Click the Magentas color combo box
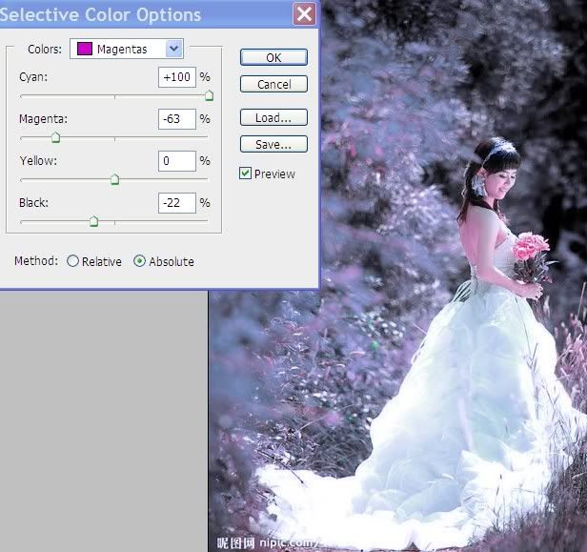The width and height of the screenshot is (587, 552). (x=127, y=49)
